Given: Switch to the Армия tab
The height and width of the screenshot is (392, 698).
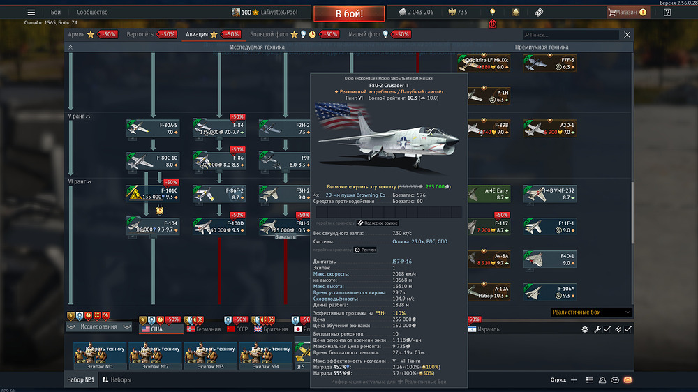Looking at the screenshot, I should [93, 34].
